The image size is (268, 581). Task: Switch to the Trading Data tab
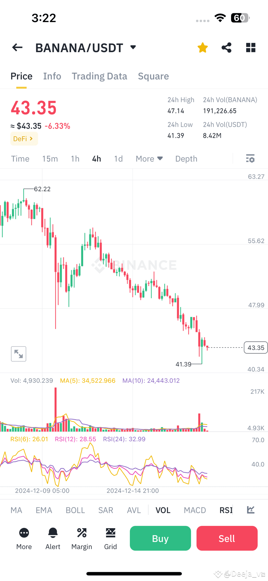(x=99, y=76)
